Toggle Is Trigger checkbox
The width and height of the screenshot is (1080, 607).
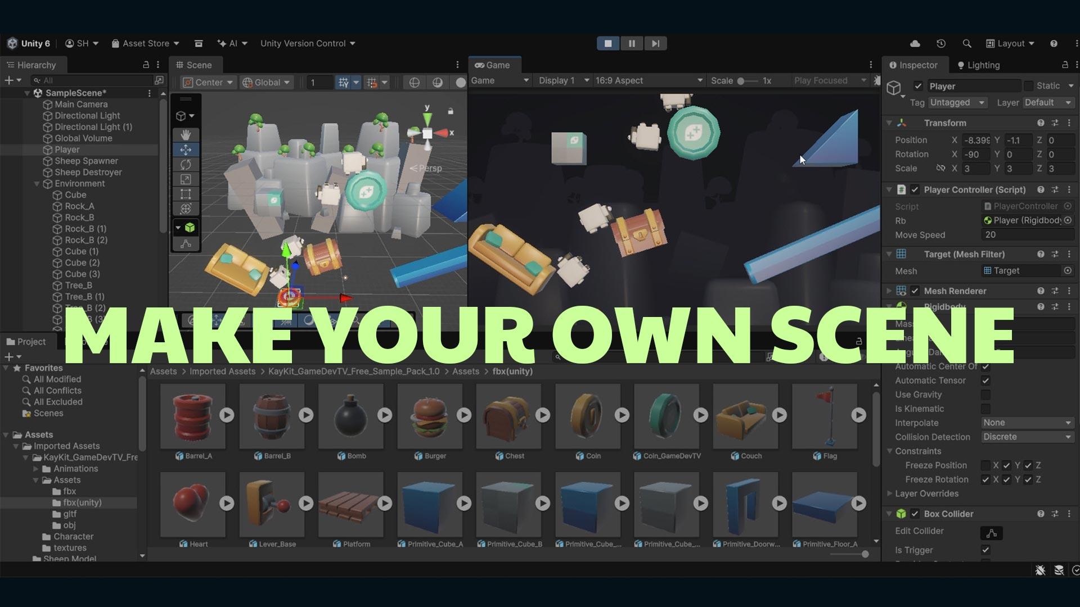coord(985,550)
